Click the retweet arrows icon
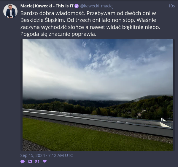 coord(30,161)
